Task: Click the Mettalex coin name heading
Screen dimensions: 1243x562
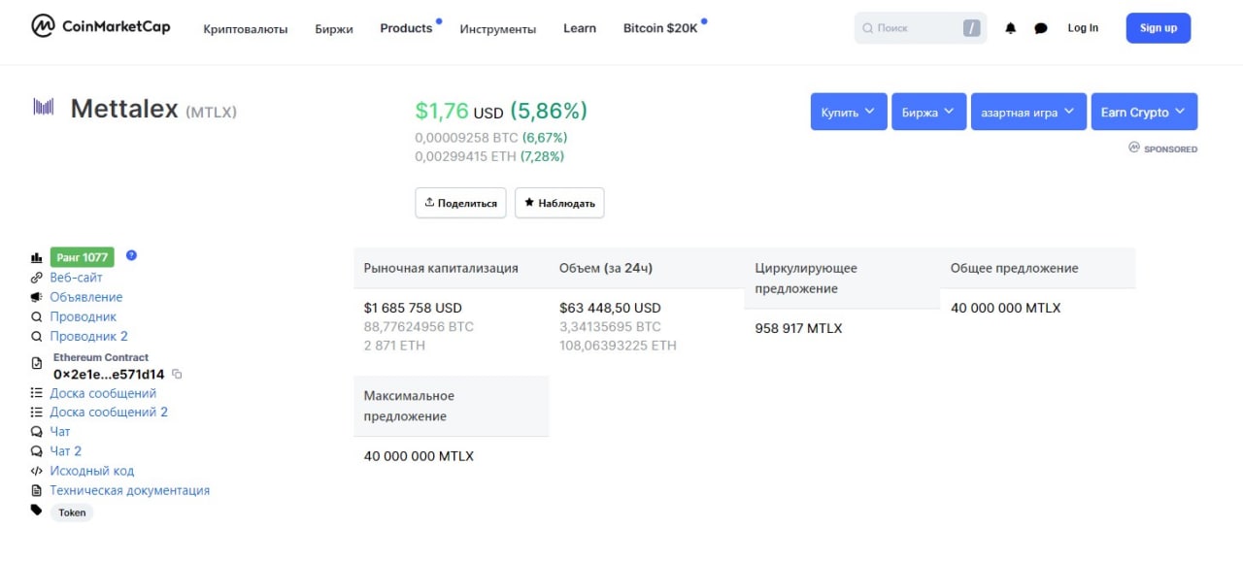Action: (x=124, y=109)
